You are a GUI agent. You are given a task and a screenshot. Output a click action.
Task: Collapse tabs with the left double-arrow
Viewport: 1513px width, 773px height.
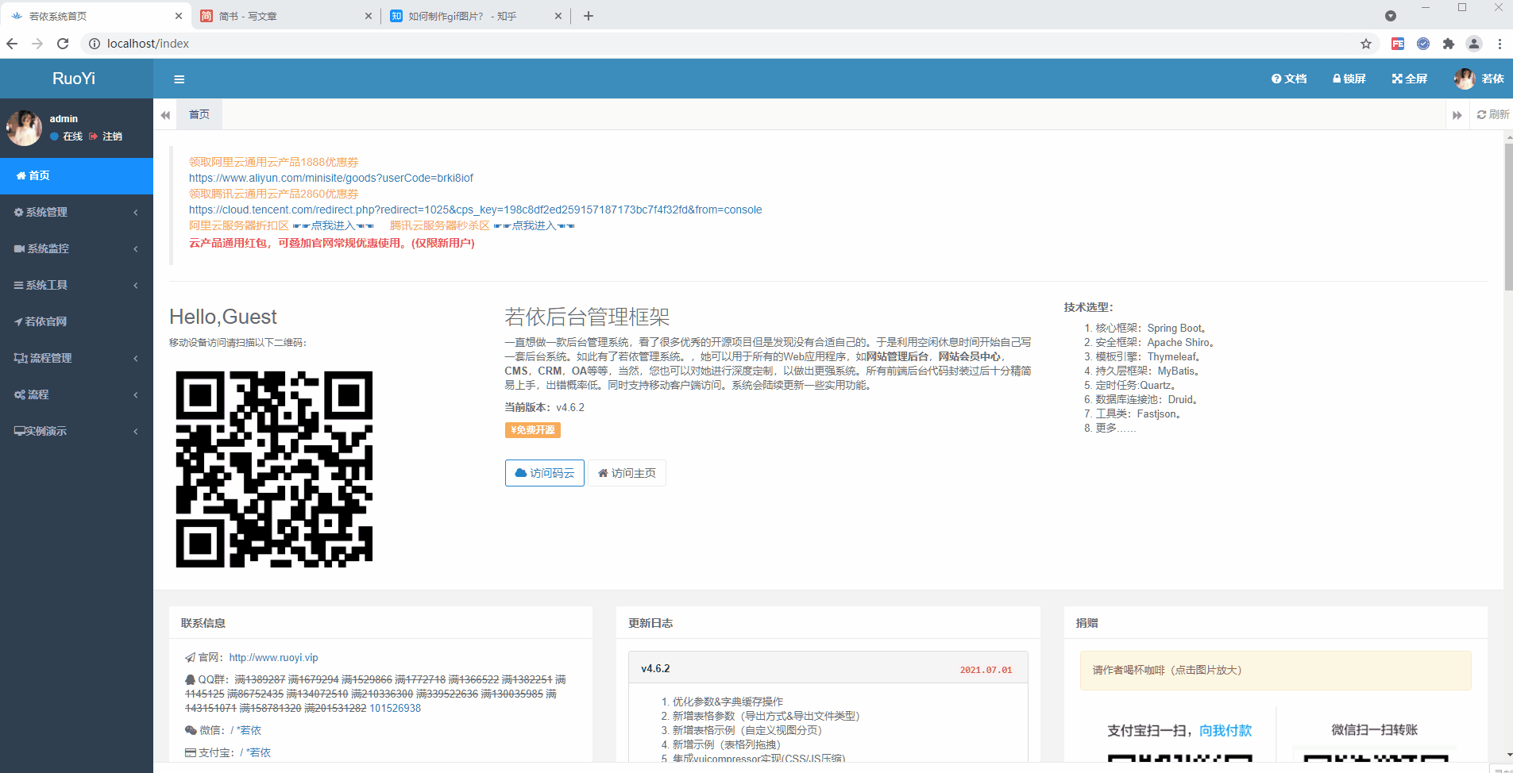tap(166, 114)
